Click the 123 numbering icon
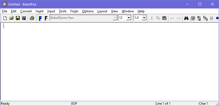219x106 pixels. 205,18
